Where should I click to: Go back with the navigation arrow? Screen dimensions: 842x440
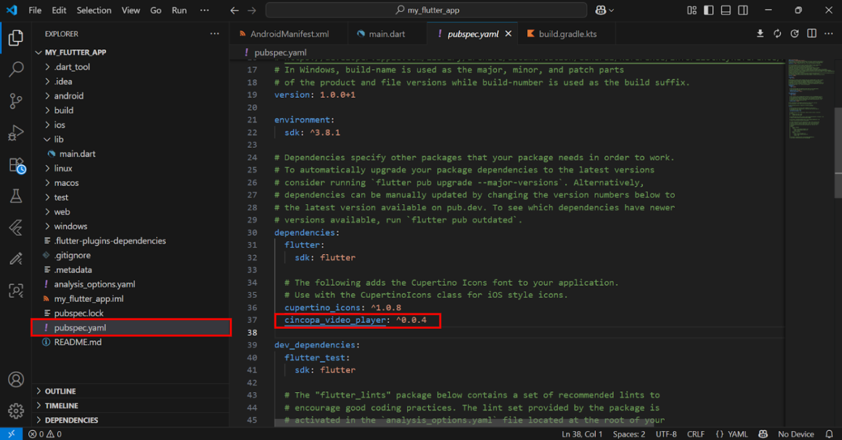tap(234, 10)
